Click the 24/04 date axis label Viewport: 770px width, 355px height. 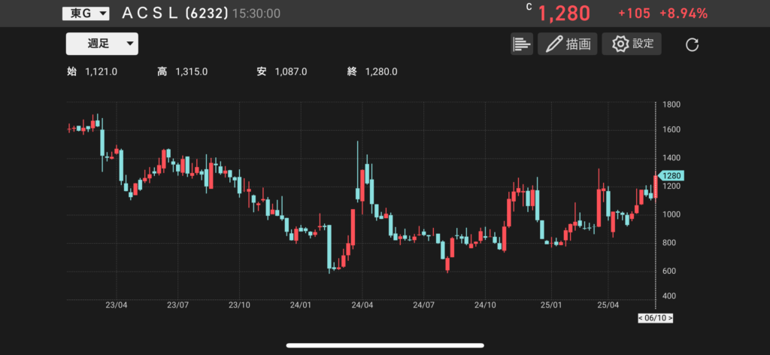coord(362,305)
